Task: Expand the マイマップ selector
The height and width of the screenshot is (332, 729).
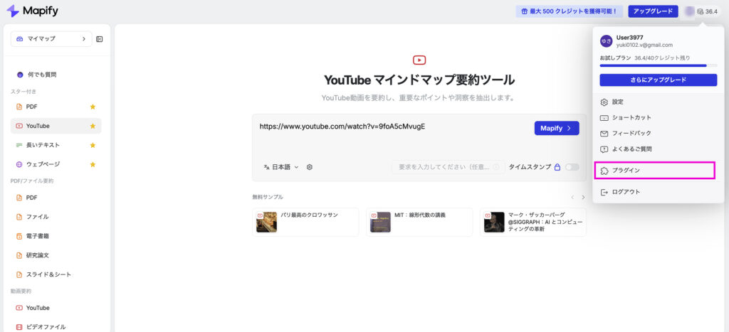Action: point(51,39)
